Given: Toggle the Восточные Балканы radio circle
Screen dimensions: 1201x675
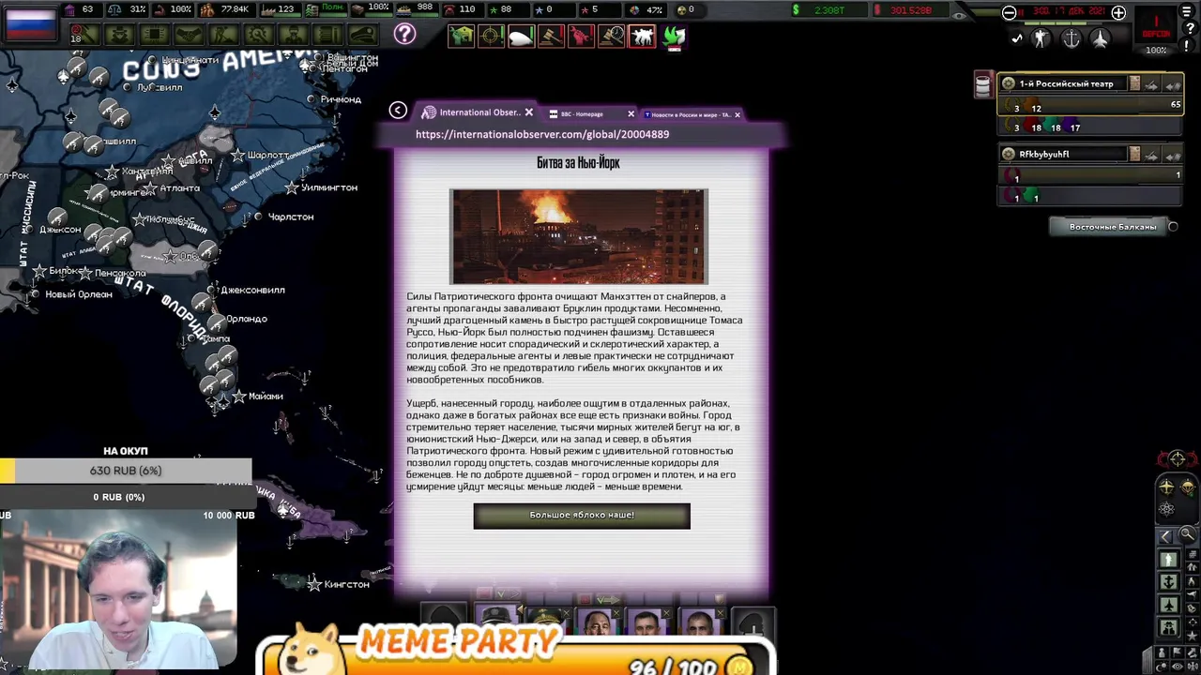Looking at the screenshot, I should (x=1173, y=227).
